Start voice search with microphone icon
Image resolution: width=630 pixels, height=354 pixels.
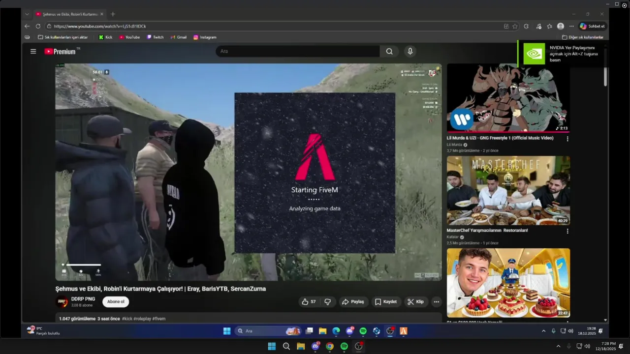tap(410, 51)
